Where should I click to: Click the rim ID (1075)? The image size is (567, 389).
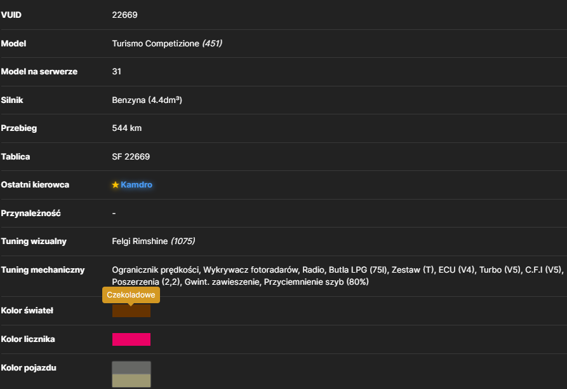click(183, 242)
